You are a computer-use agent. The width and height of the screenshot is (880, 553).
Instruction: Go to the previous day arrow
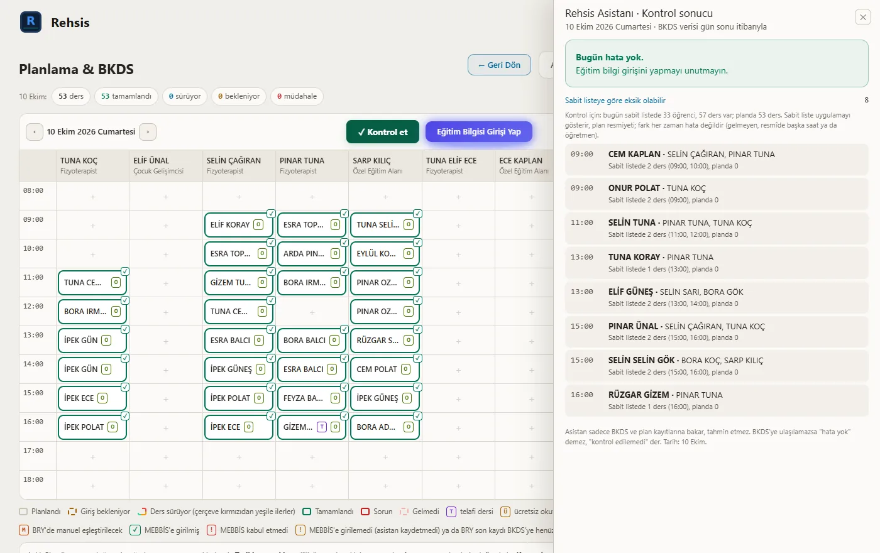pos(35,132)
